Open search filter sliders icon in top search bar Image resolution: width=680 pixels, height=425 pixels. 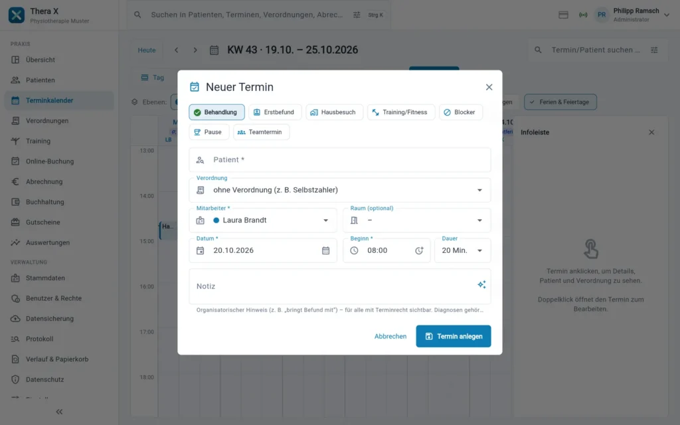(357, 15)
